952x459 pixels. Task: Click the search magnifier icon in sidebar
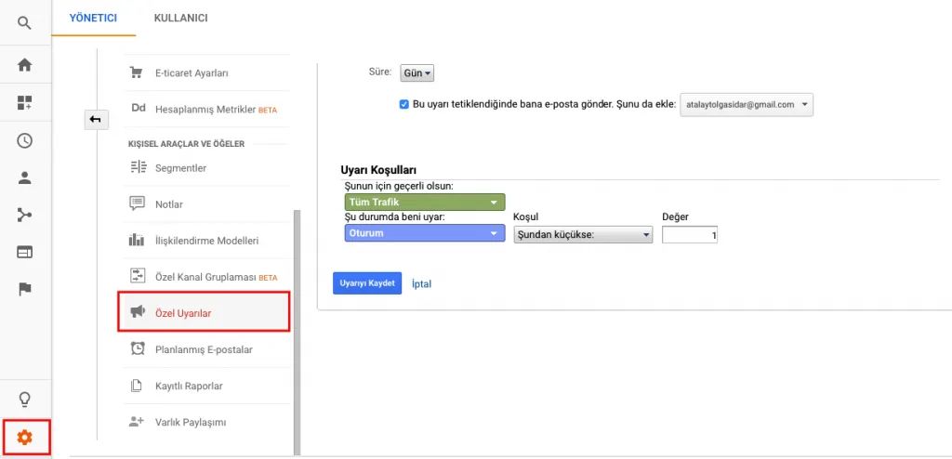[24, 23]
